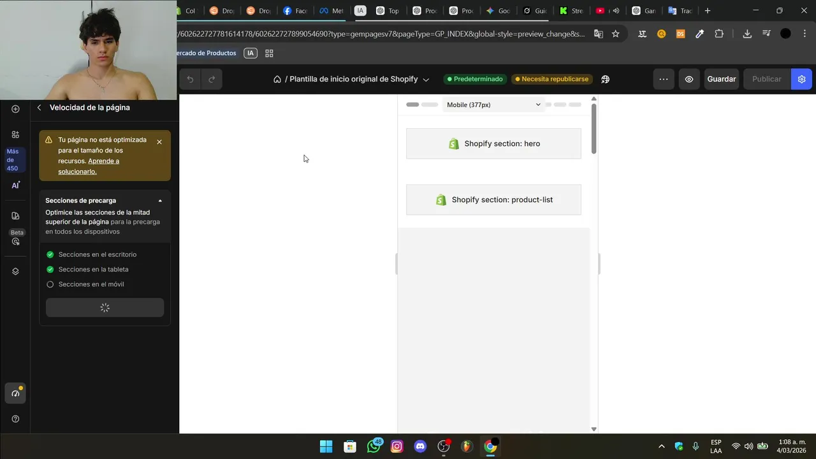Click the 'Necesita republicarse' status badge
This screenshot has height=459, width=816.
552,79
